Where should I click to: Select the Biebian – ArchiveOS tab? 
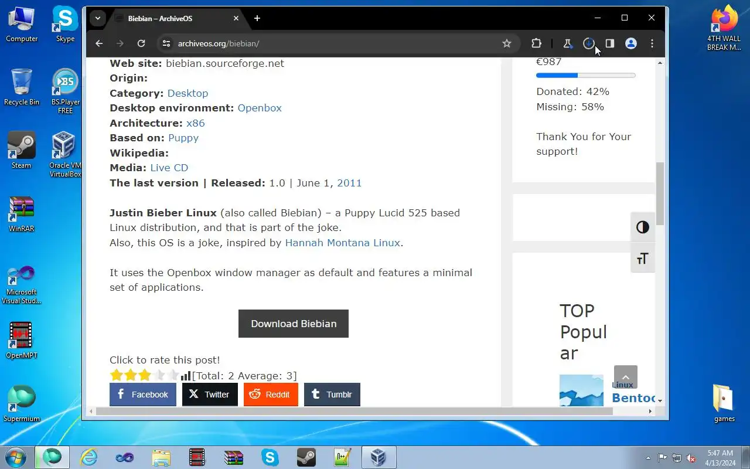(x=176, y=18)
